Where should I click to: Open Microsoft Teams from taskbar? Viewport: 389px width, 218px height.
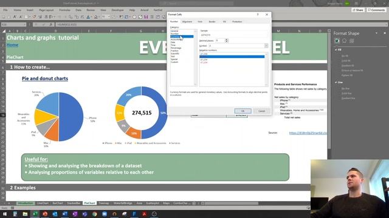84,214
